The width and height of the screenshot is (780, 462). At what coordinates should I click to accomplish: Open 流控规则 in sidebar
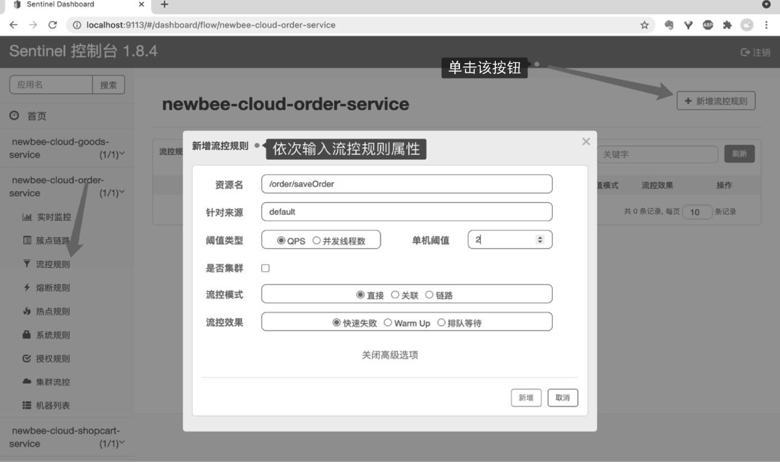[x=47, y=264]
